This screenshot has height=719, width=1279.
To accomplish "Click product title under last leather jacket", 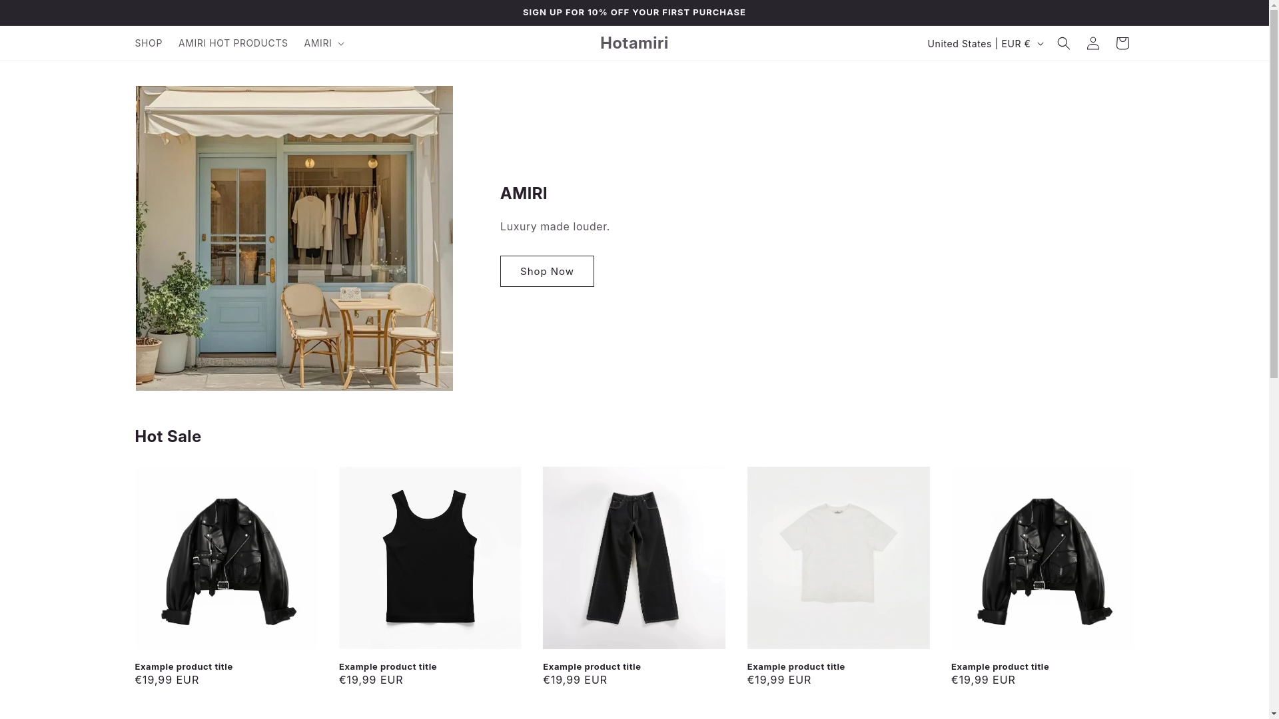I will click(x=1000, y=666).
